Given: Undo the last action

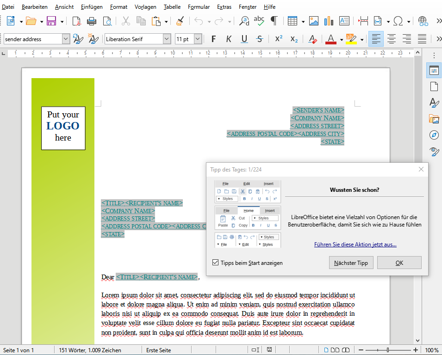Looking at the screenshot, I should pos(199,21).
